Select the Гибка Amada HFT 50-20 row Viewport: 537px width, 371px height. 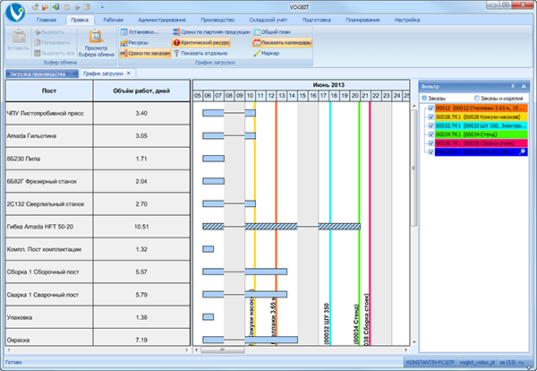[98, 227]
